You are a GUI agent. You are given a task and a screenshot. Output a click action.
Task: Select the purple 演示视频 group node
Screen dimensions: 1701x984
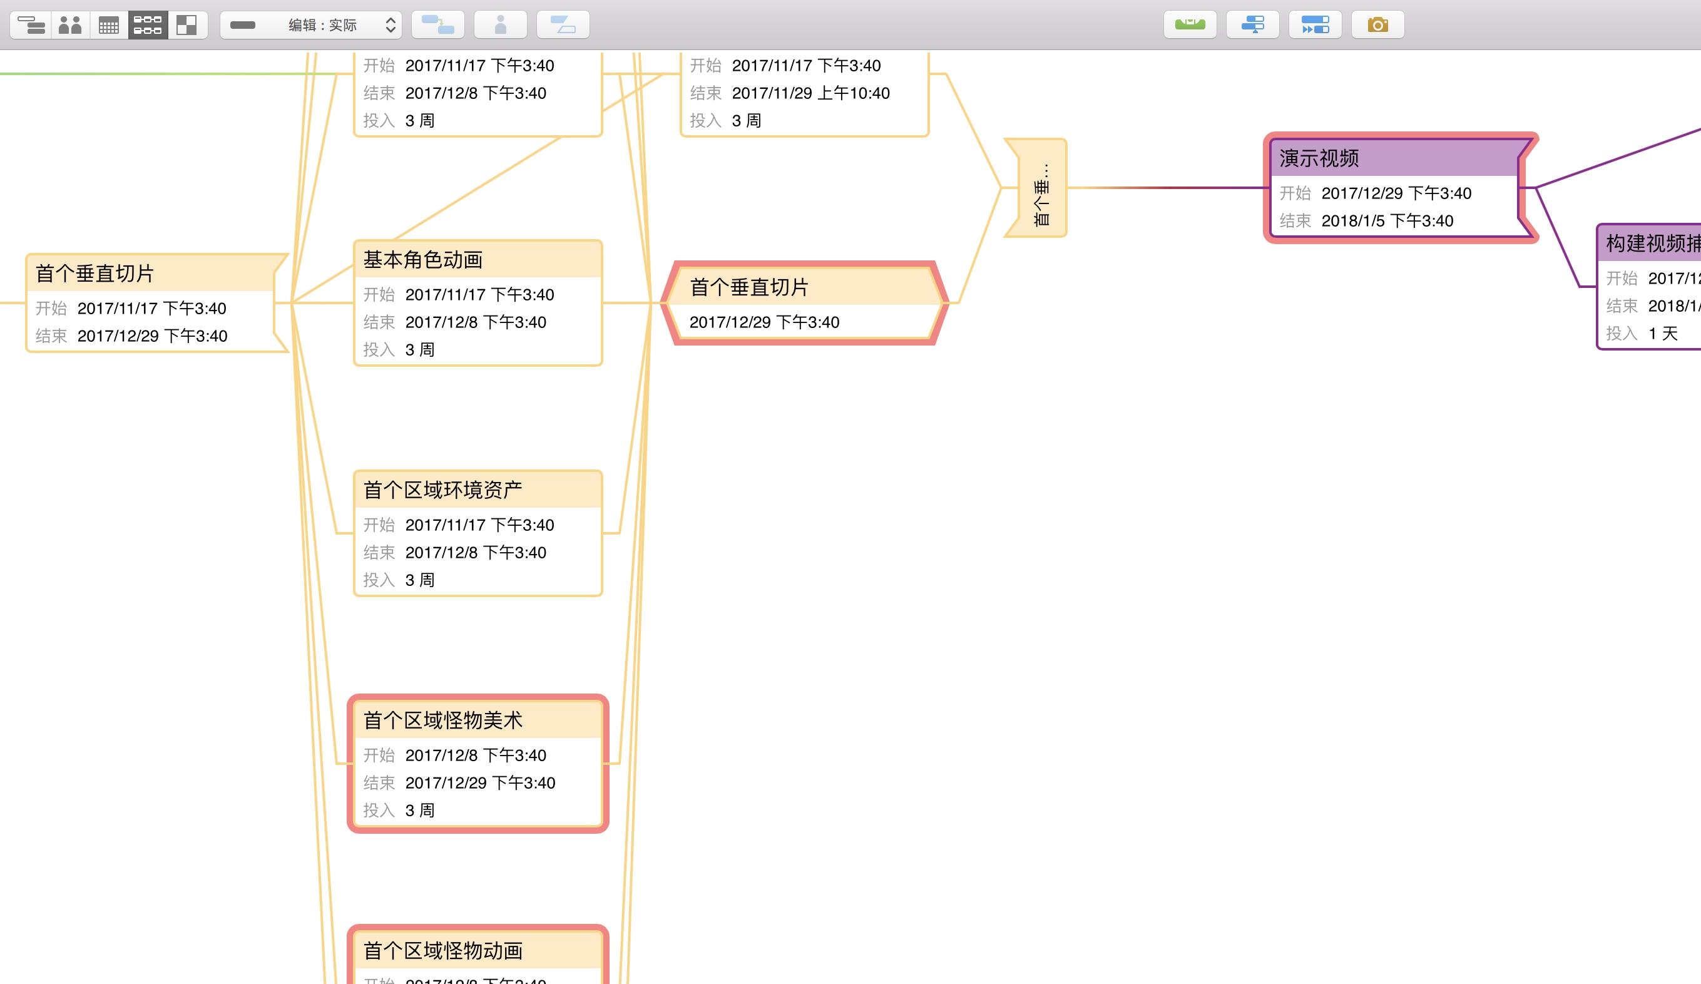click(1401, 188)
